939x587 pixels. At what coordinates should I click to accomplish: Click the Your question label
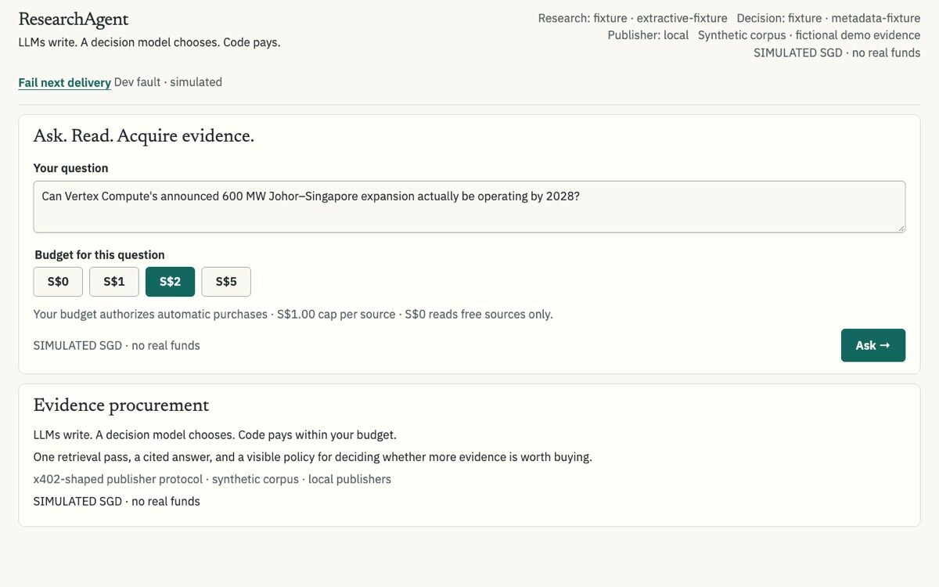[x=71, y=168]
